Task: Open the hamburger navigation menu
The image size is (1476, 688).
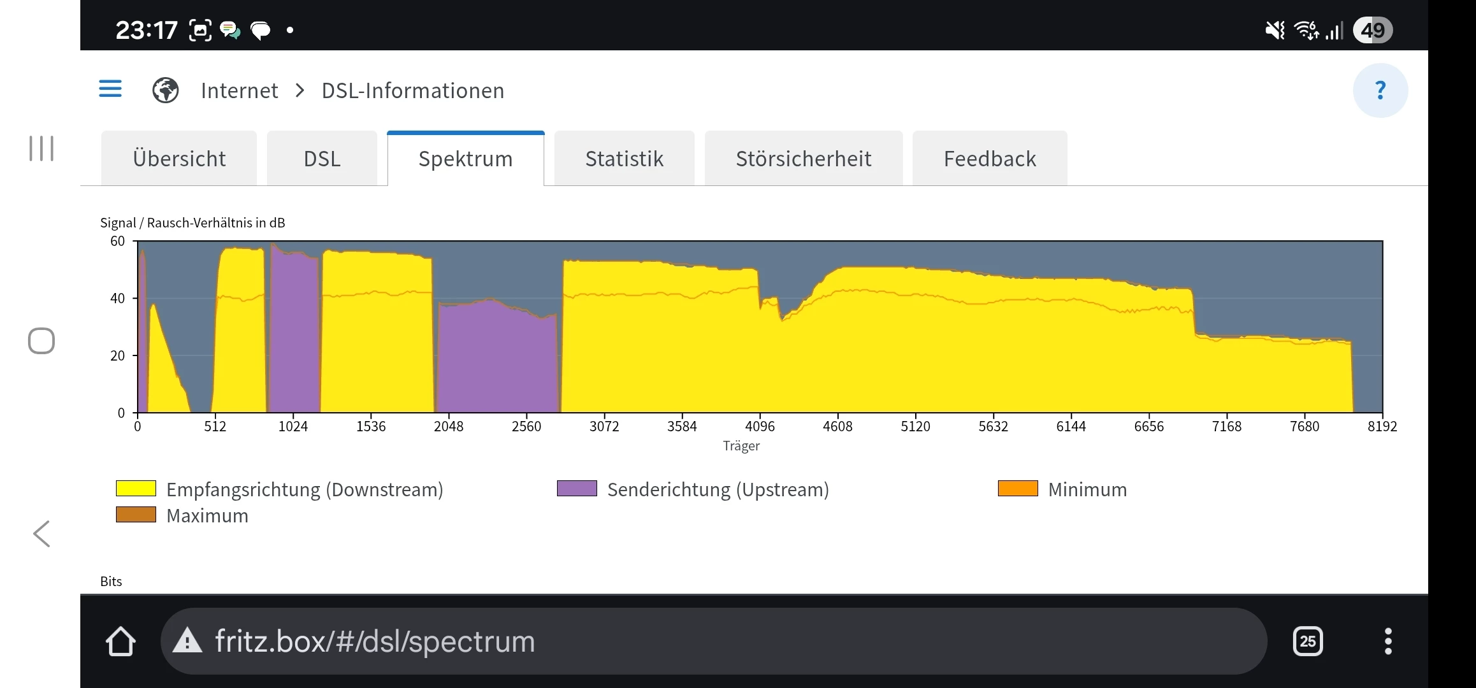Action: tap(110, 89)
